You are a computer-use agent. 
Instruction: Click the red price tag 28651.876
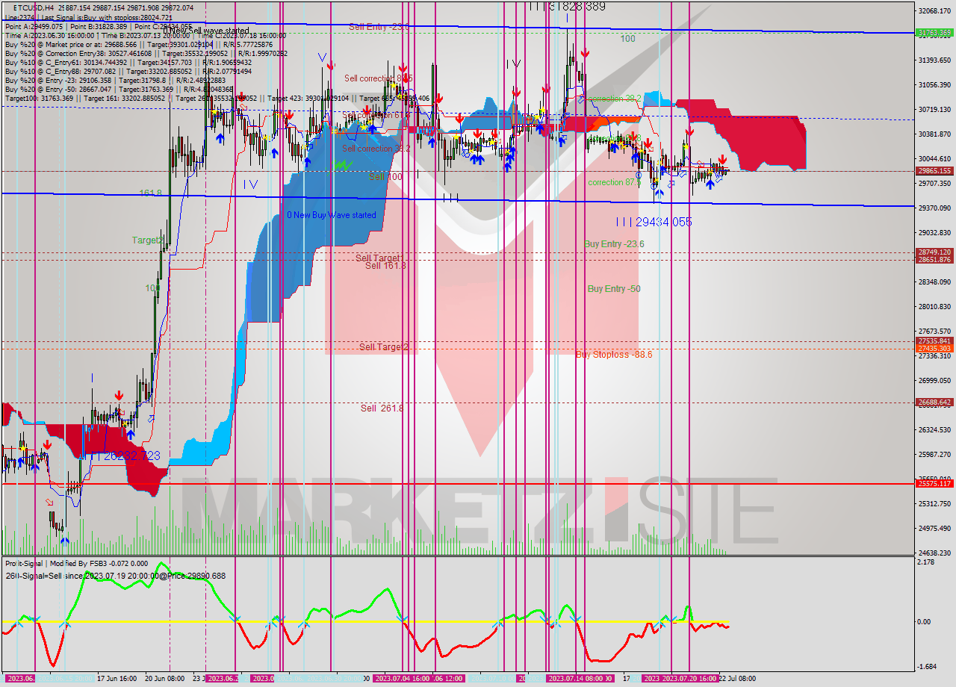coord(935,260)
